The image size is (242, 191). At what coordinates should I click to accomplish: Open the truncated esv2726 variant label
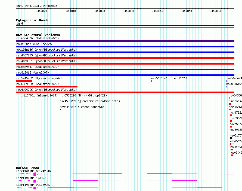[236, 141]
